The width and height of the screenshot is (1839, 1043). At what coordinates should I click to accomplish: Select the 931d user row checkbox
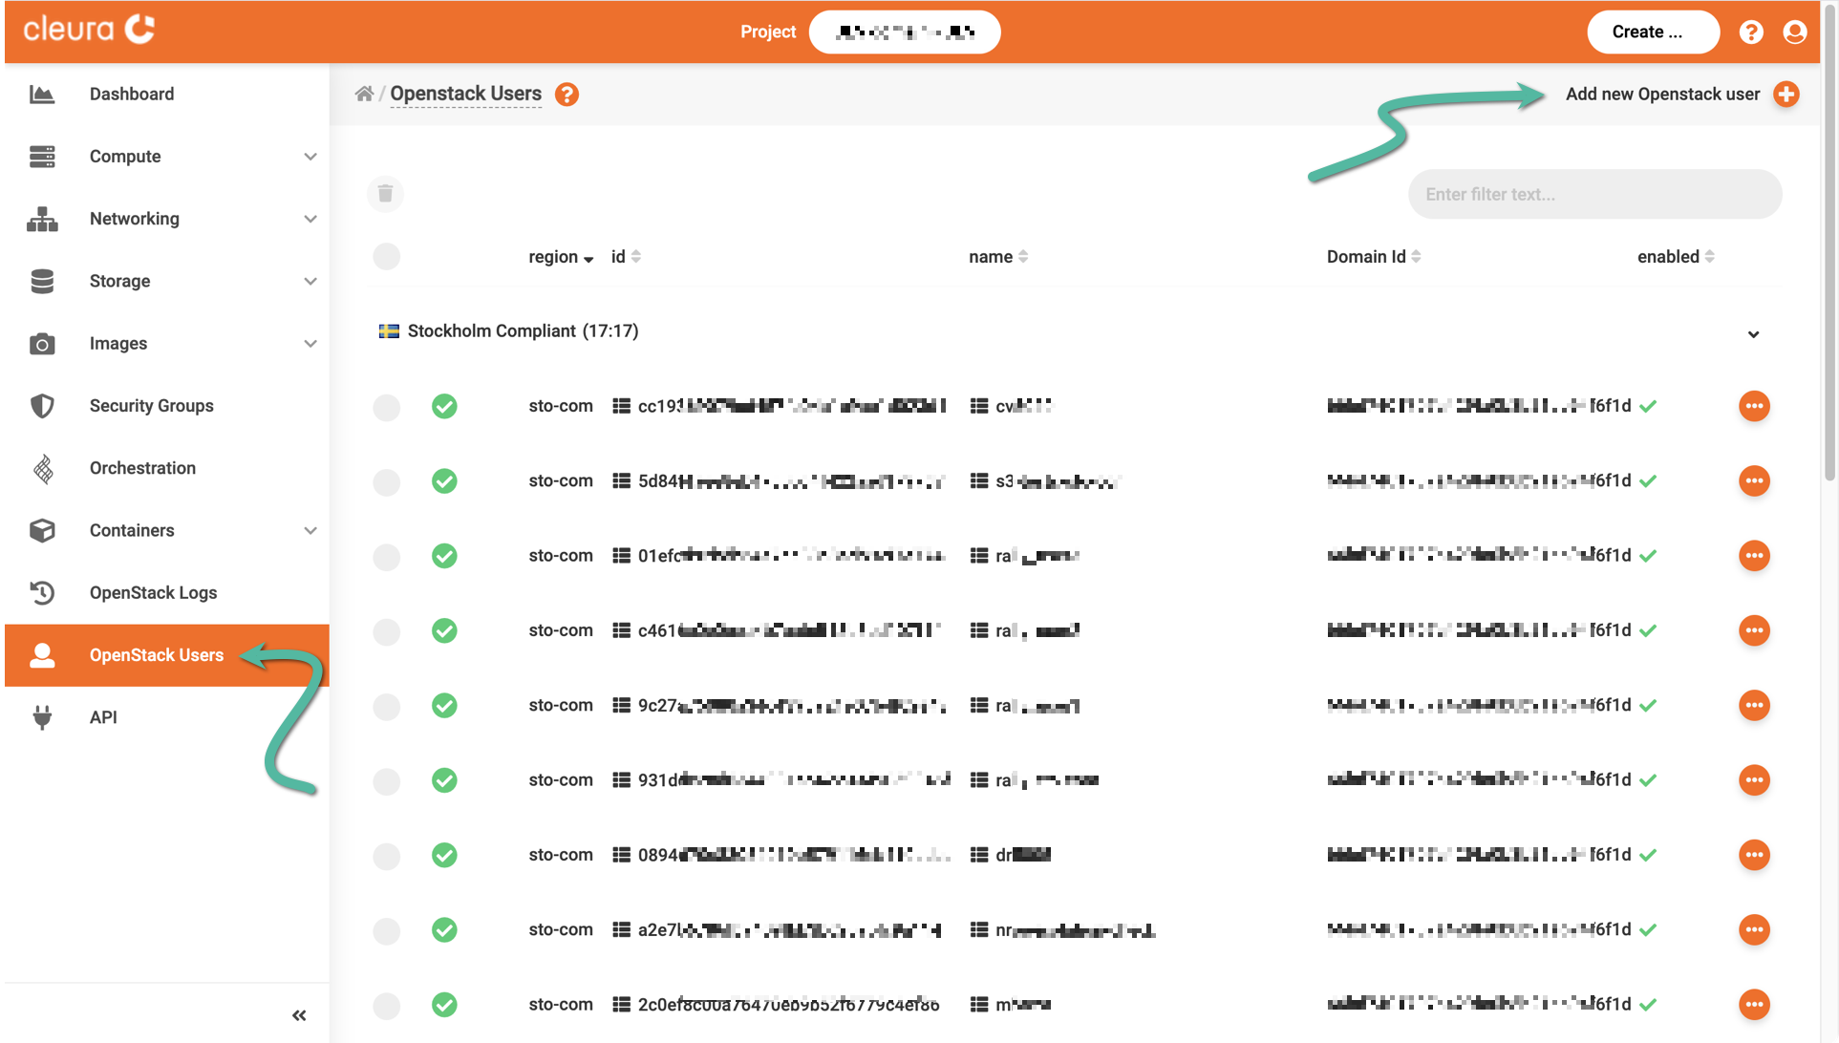coord(386,781)
